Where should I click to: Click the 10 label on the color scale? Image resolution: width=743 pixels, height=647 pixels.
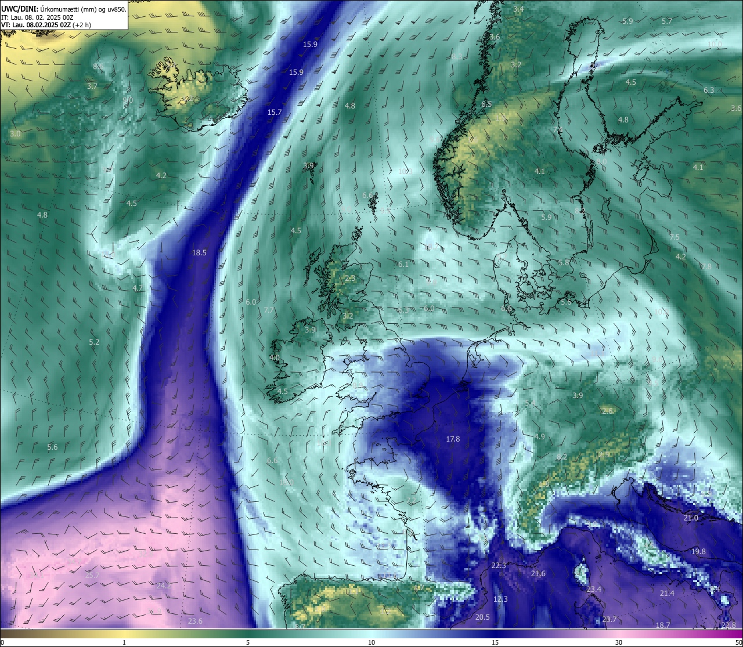[x=371, y=642]
